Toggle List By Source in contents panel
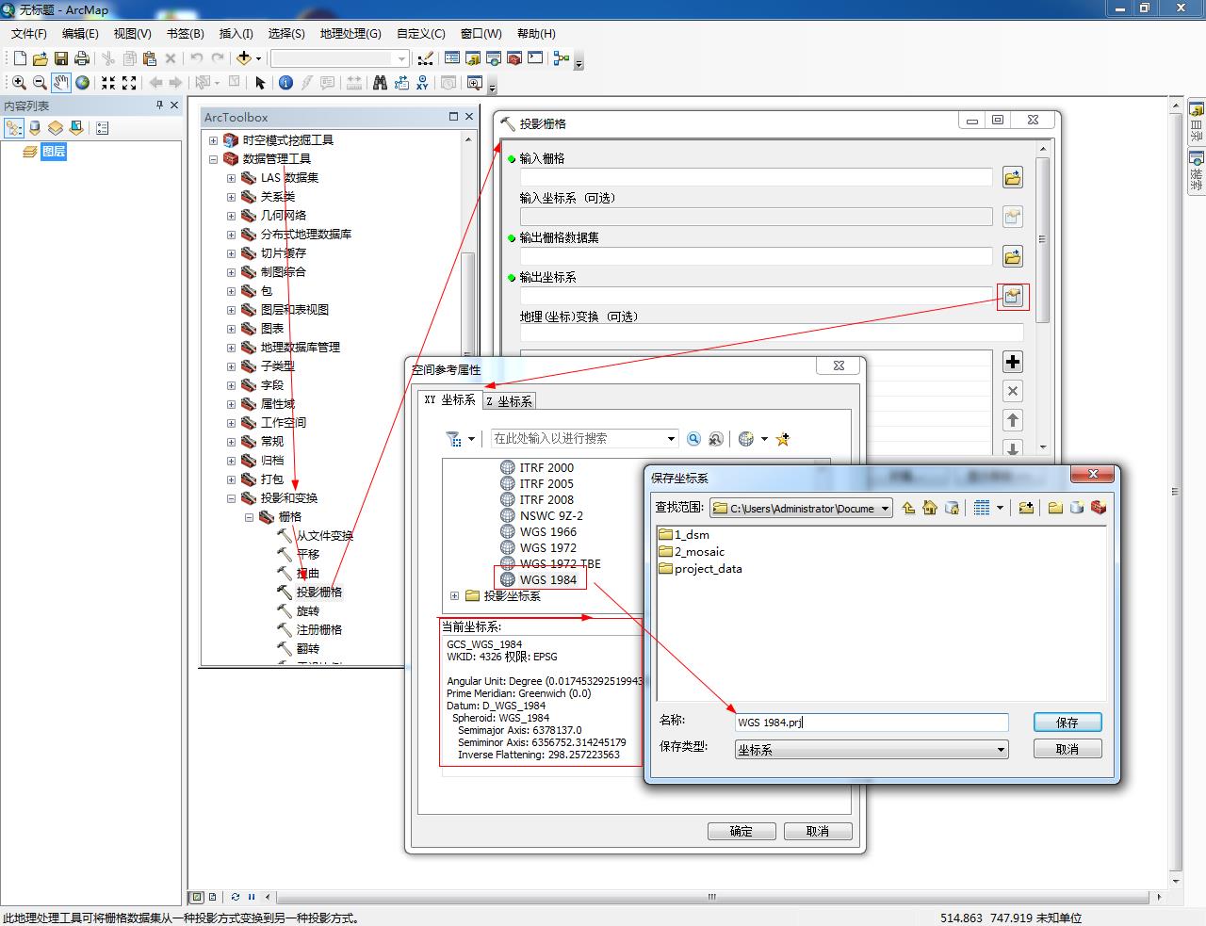Image resolution: width=1206 pixels, height=926 pixels. 35,128
